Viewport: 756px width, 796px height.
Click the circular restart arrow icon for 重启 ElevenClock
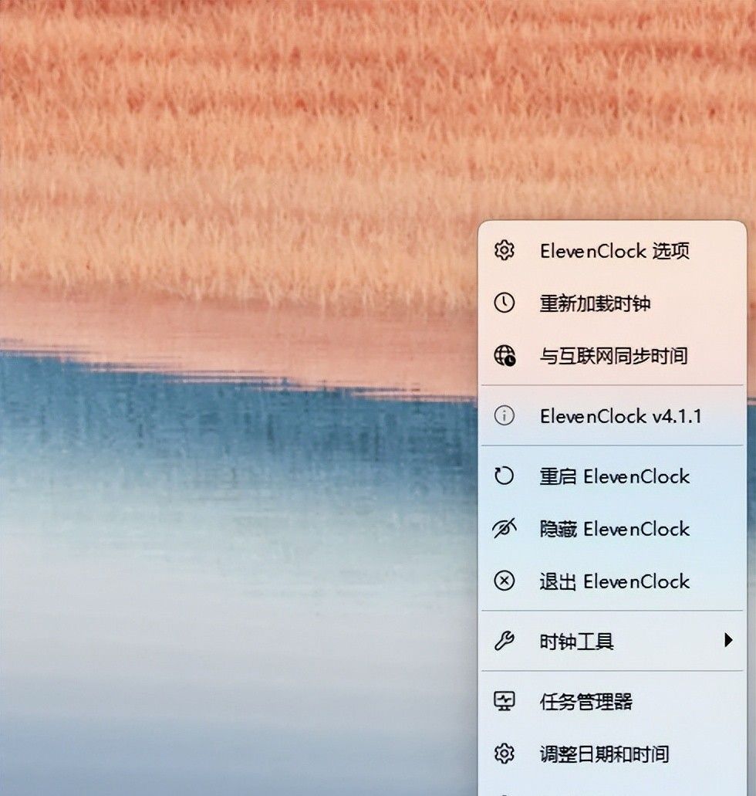point(504,476)
